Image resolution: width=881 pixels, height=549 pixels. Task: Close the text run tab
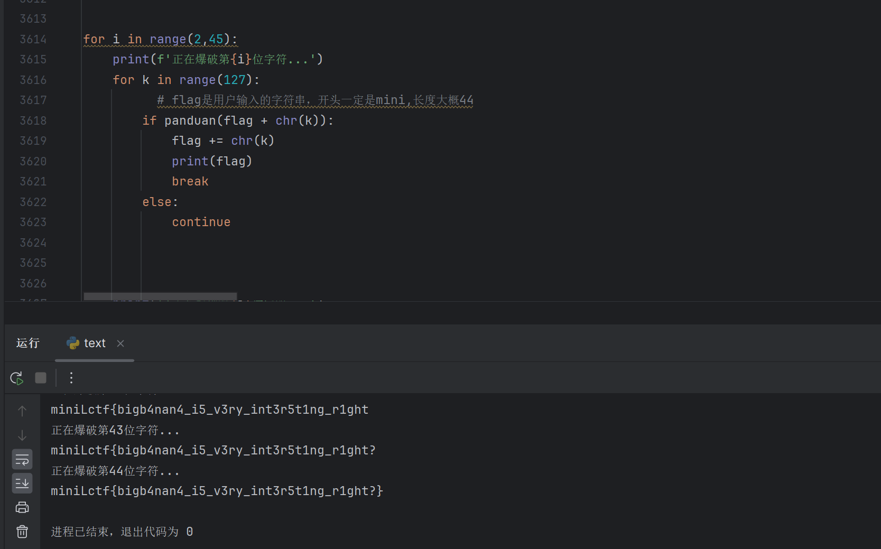[120, 343]
